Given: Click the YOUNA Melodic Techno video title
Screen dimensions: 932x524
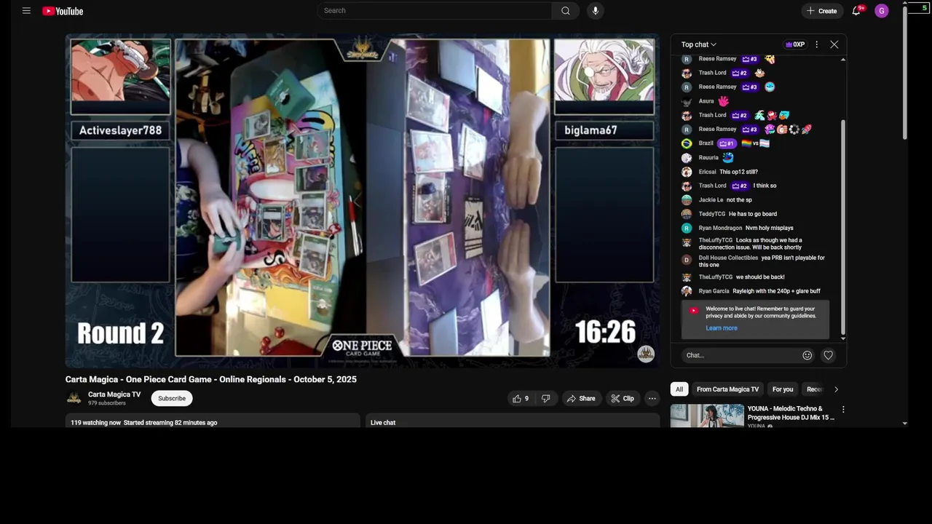Looking at the screenshot, I should (x=791, y=413).
